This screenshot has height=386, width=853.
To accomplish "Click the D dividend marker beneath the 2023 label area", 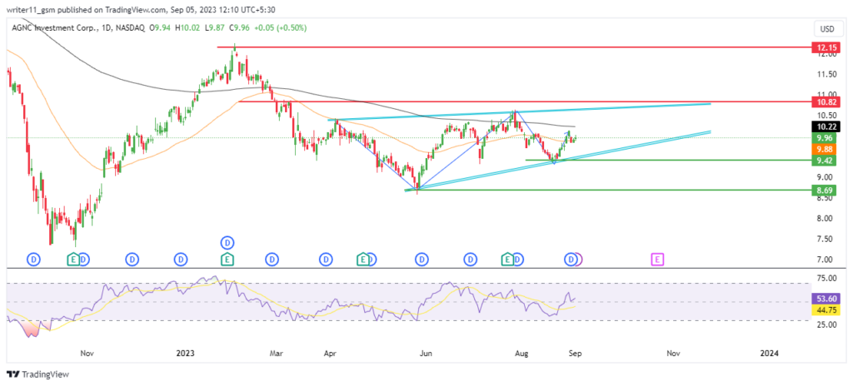I will tap(180, 260).
